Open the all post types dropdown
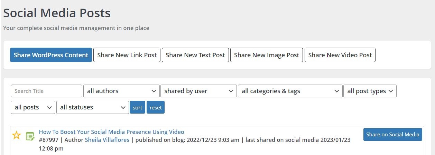 370,91
